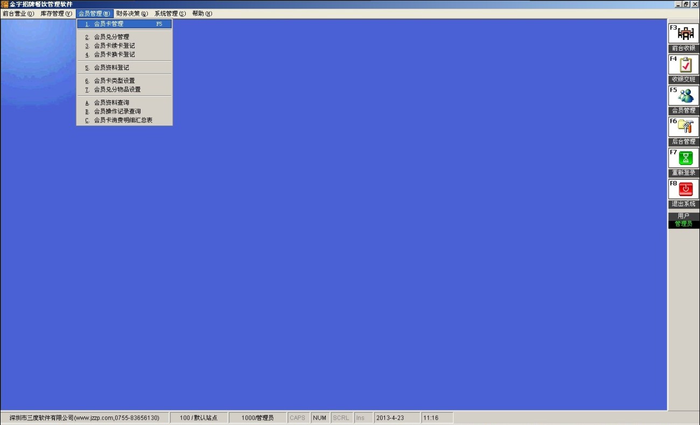Viewport: 700px width, 425px height.
Task: Click the green 管理员 user name
Action: 683,224
